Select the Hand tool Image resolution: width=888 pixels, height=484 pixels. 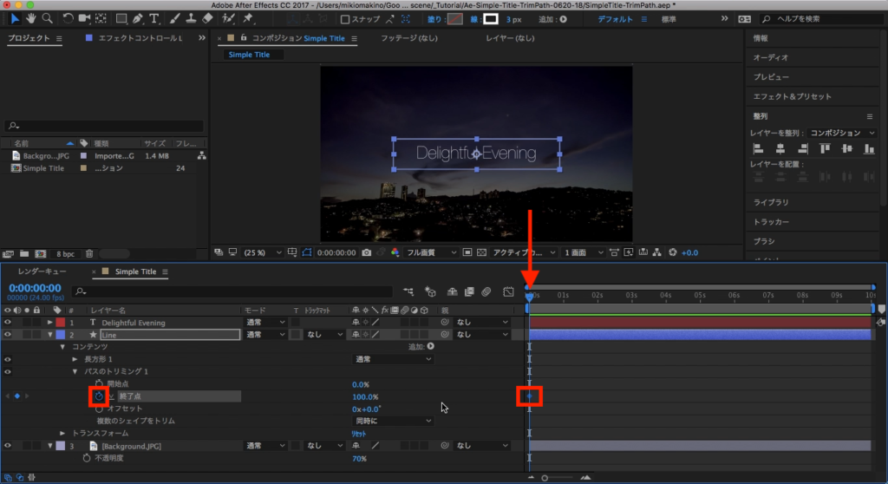click(29, 18)
